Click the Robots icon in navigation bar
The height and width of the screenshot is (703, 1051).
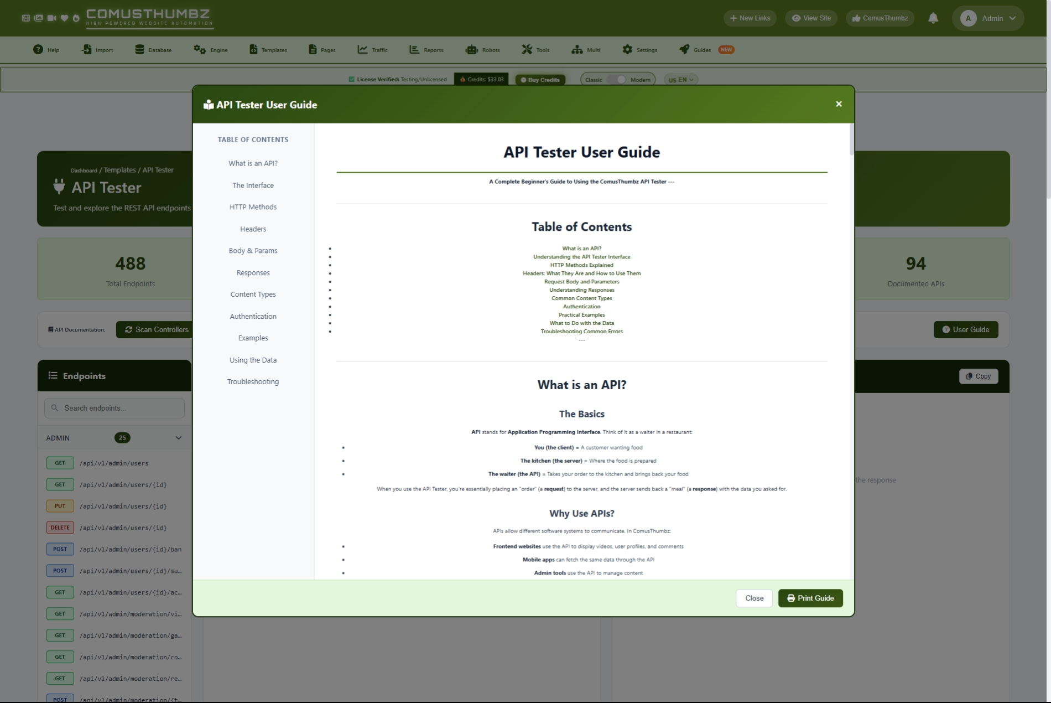tap(471, 50)
